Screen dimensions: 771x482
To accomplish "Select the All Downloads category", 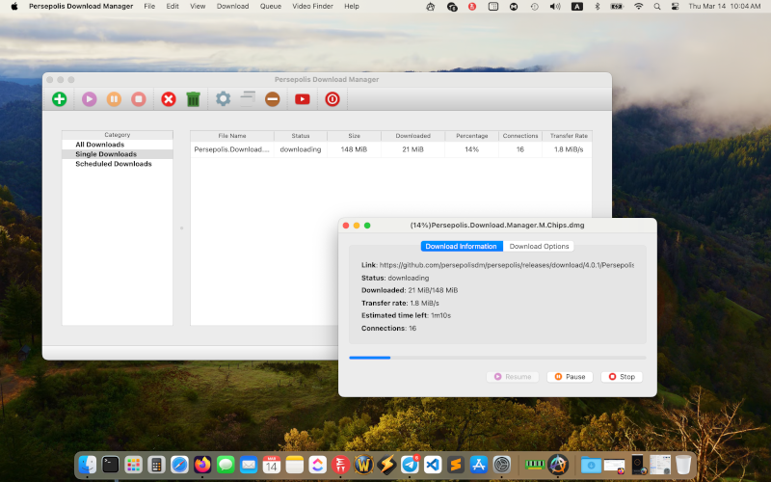I will tap(100, 145).
